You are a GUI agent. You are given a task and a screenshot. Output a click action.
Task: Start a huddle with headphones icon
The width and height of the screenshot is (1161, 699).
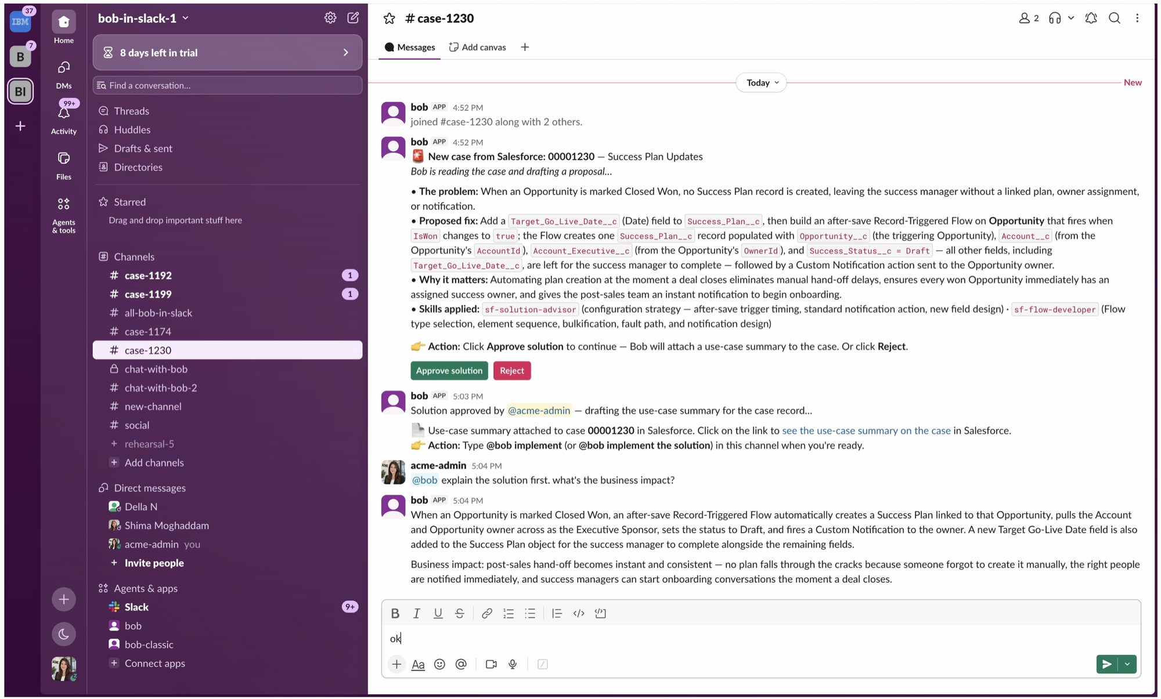pos(1055,19)
